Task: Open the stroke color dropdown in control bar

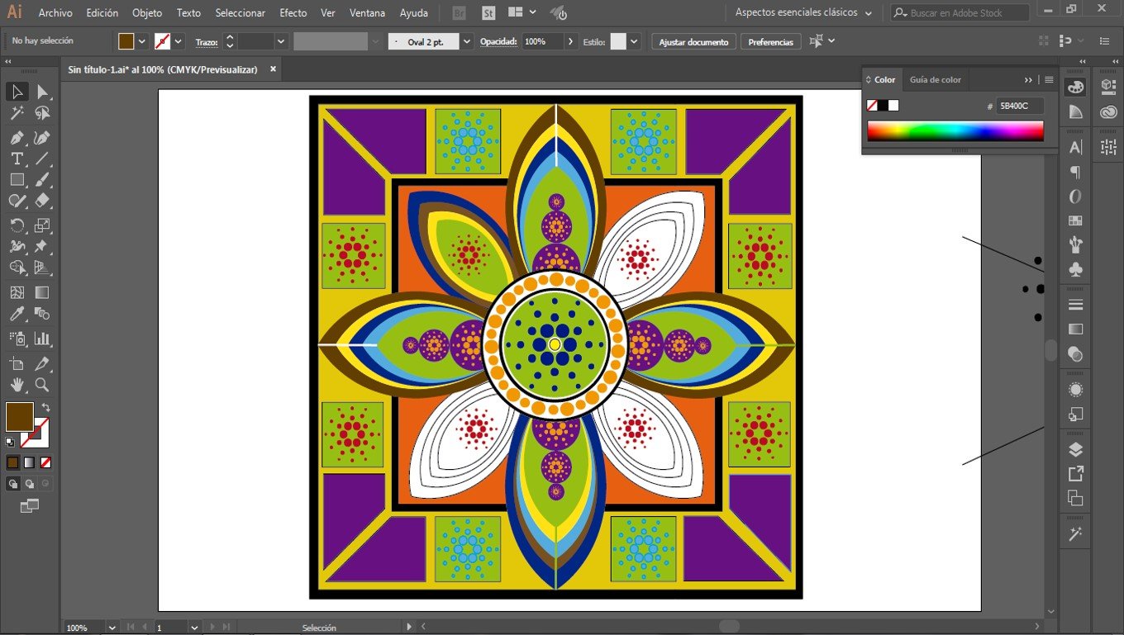Action: coord(179,41)
